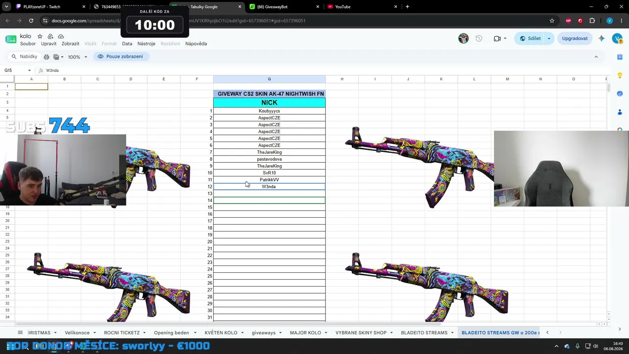
Task: Open the Chrome three-dot menu
Action: click(x=621, y=21)
